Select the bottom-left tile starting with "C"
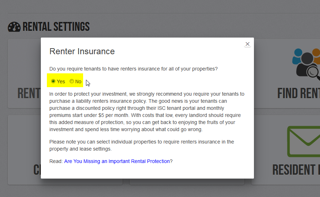The width and height of the screenshot is (320, 197). (37, 170)
